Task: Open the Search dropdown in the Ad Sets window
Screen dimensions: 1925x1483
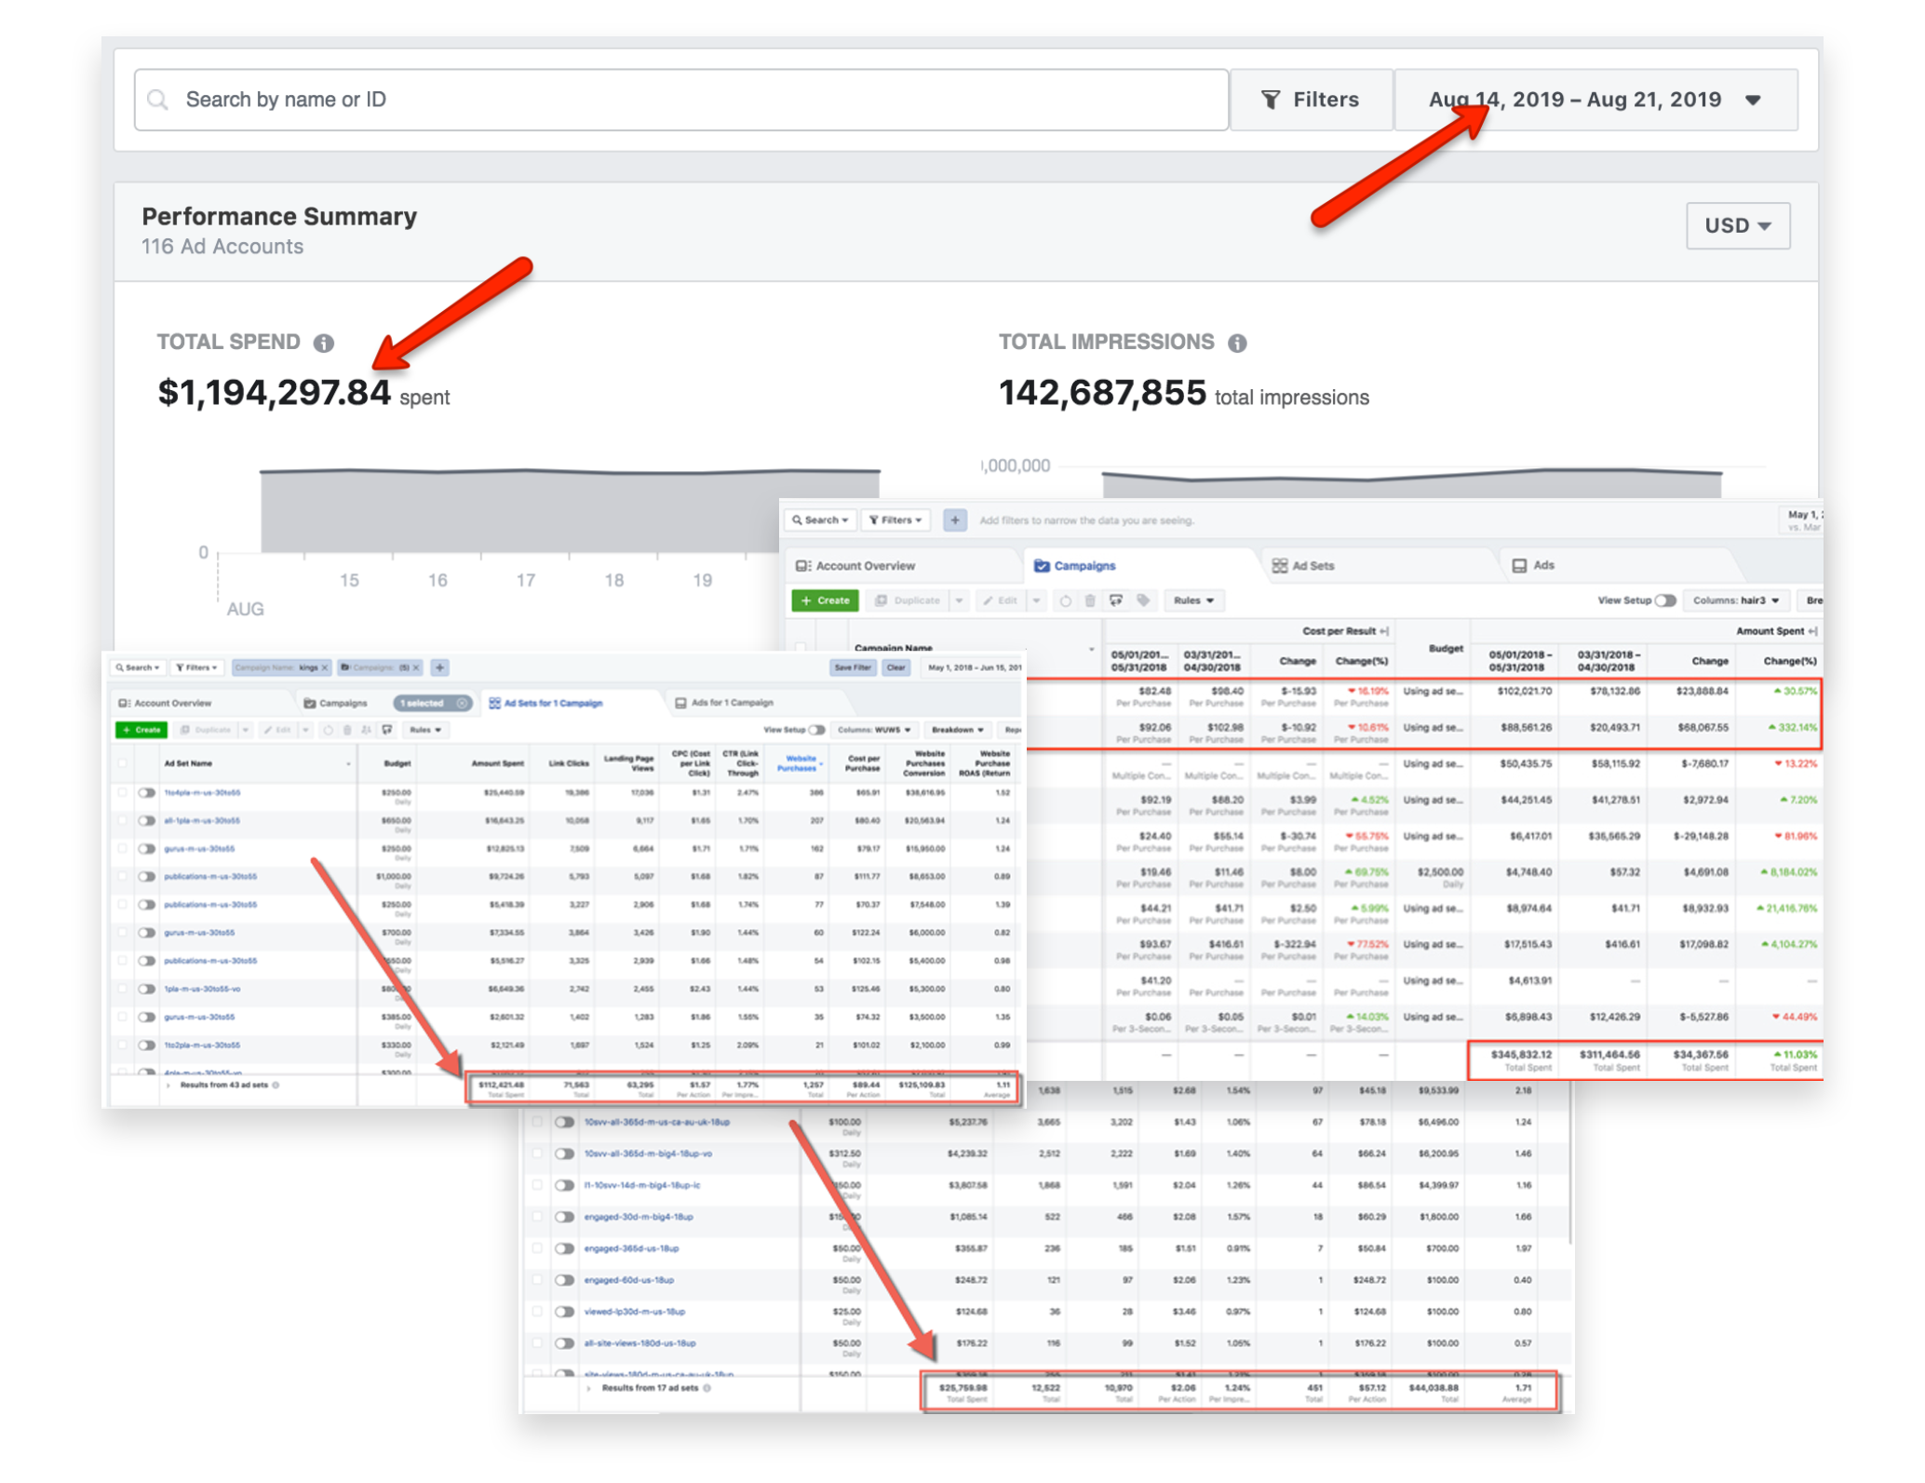Action: 138,667
